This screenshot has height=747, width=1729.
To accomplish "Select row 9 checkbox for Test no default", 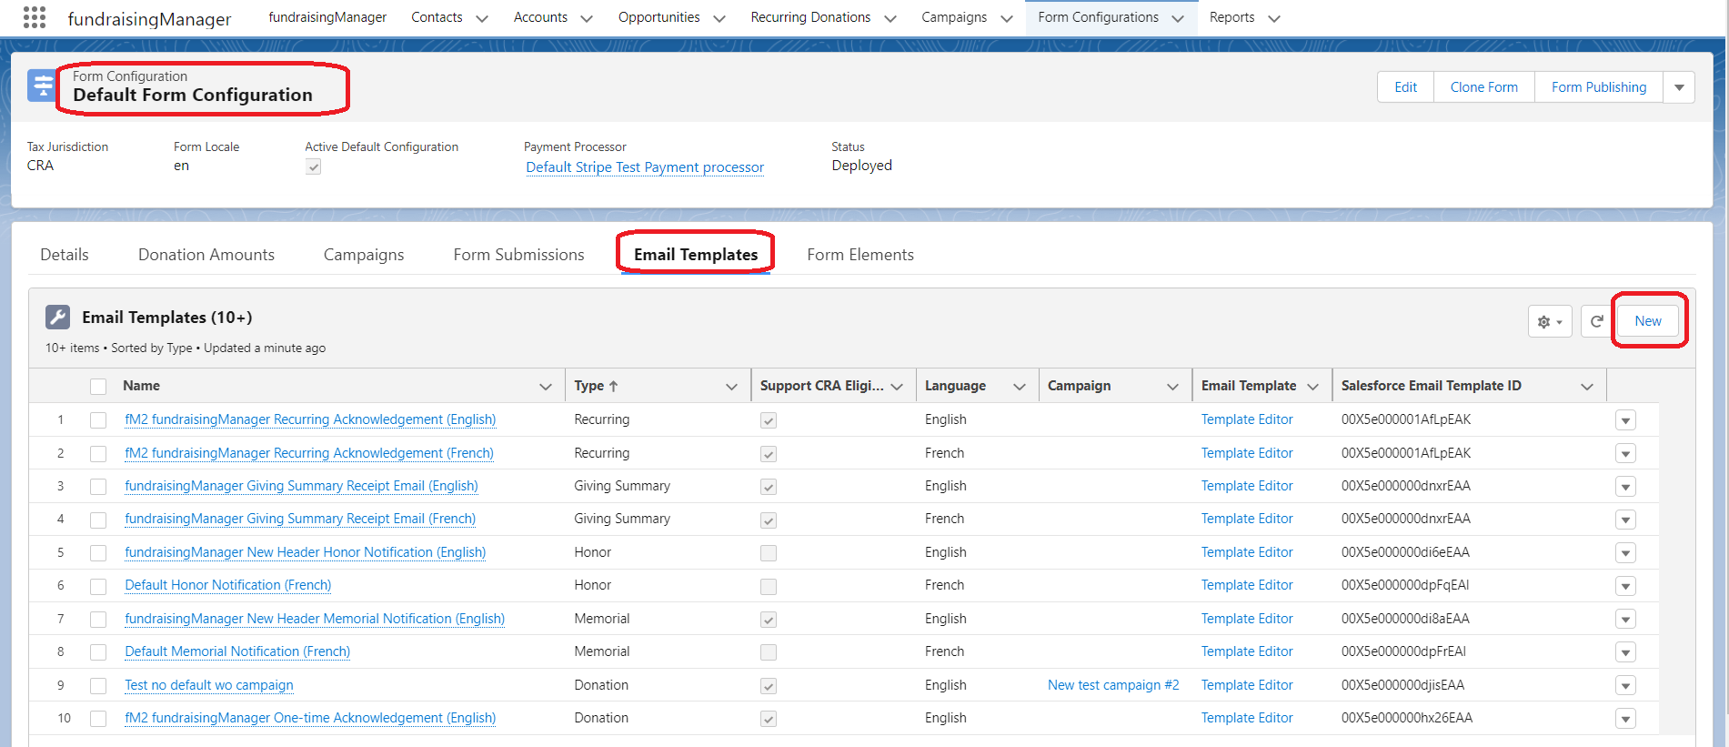I will point(98,686).
